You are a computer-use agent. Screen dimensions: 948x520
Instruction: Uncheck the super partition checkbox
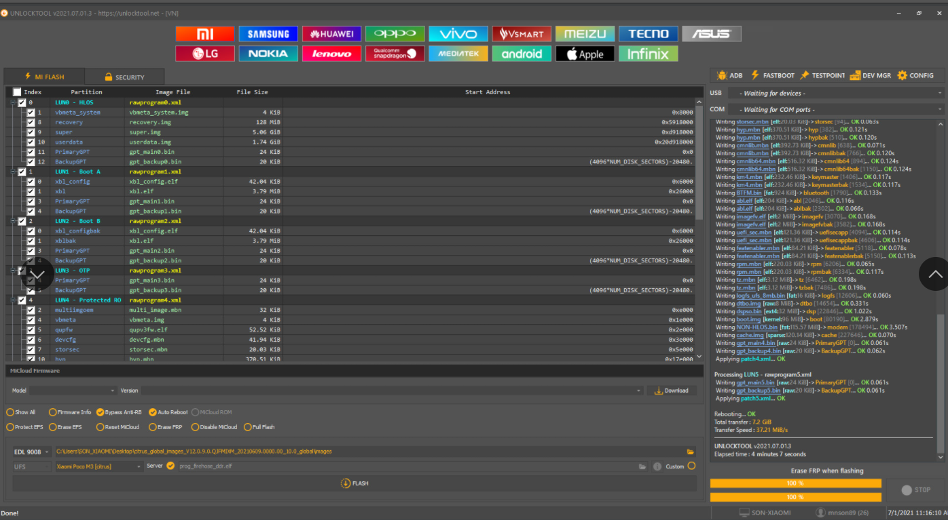(x=31, y=132)
